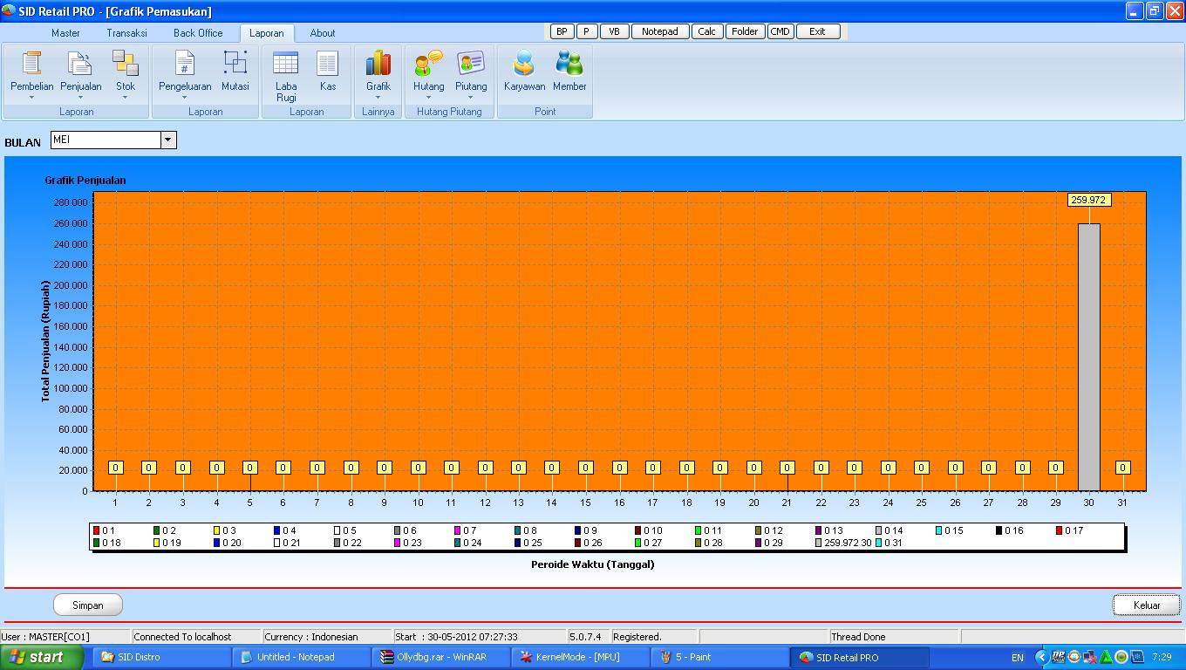Click the Grafik bar chart icon

click(x=378, y=65)
